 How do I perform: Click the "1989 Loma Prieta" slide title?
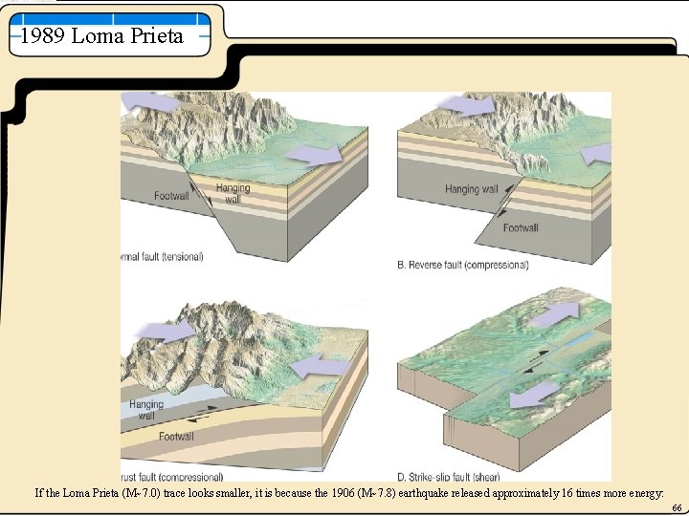pyautogui.click(x=101, y=35)
